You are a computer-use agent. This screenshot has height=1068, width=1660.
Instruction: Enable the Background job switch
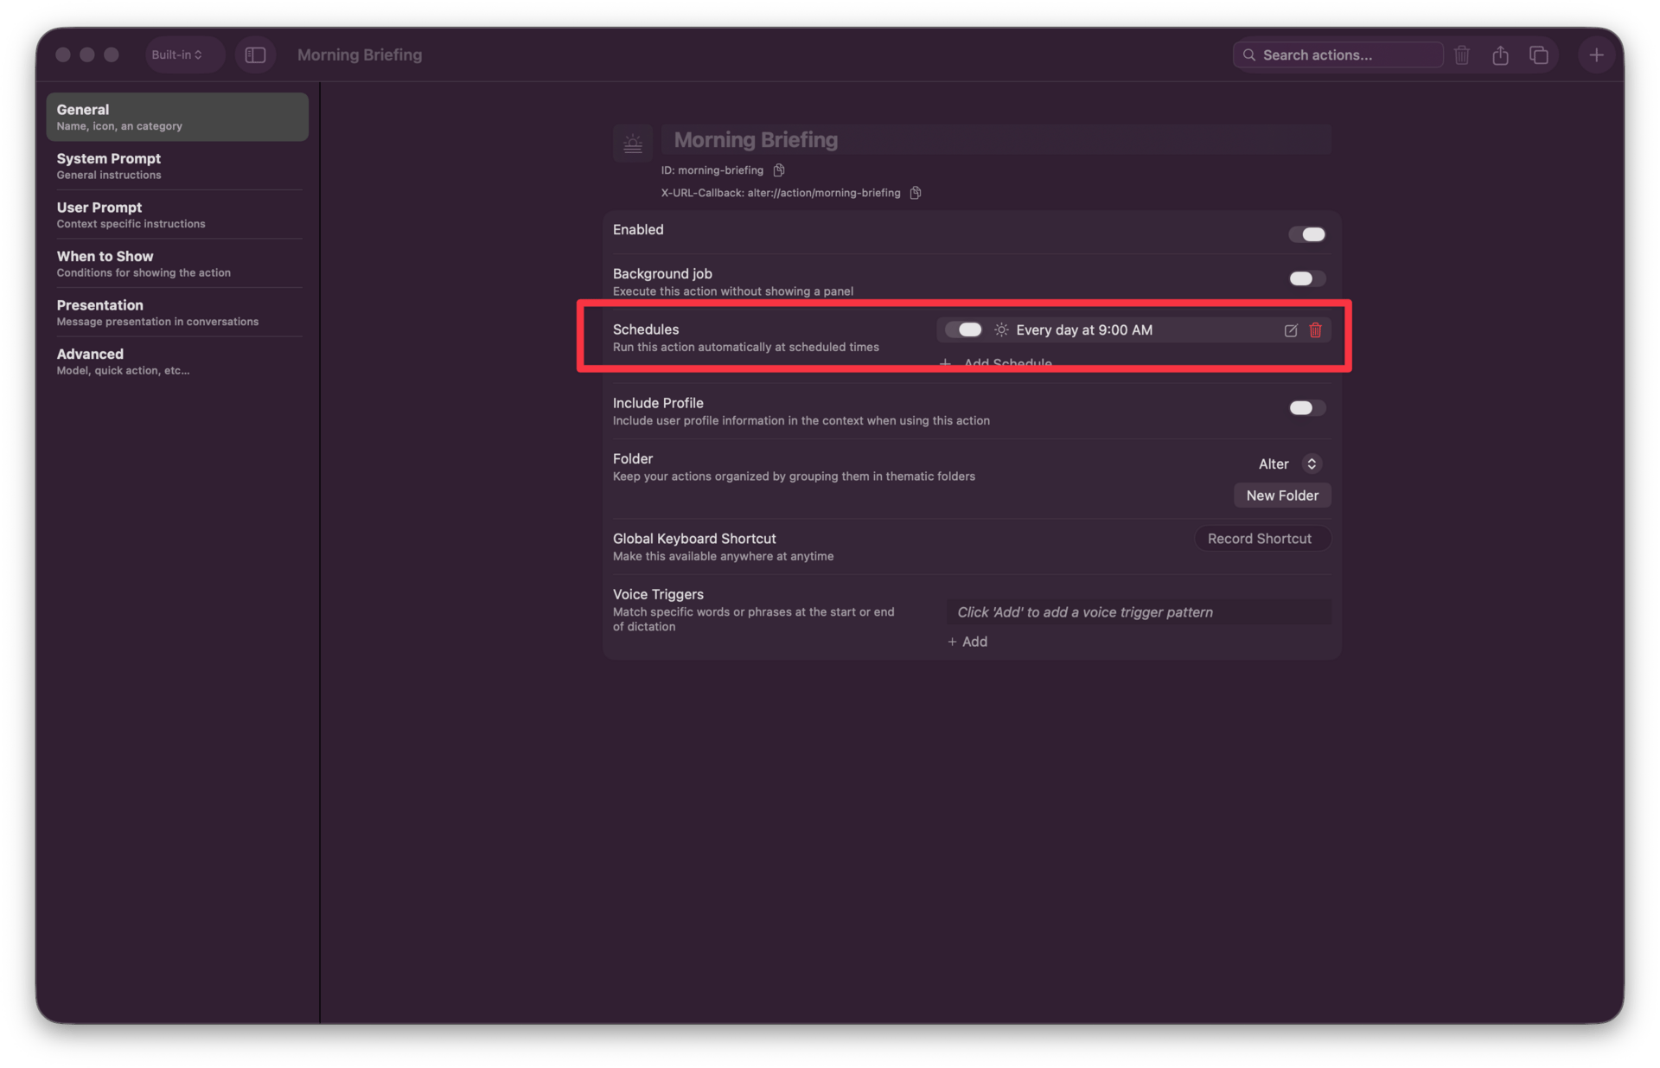(1306, 278)
